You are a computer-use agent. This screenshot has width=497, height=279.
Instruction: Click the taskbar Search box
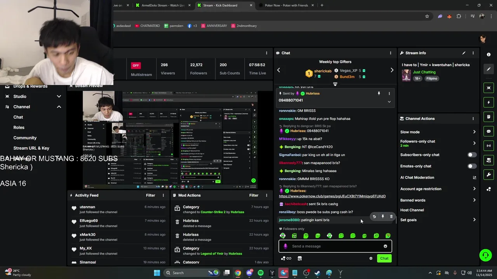pyautogui.click(x=192, y=273)
